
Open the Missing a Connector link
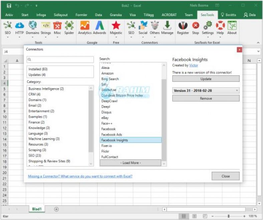80,176
